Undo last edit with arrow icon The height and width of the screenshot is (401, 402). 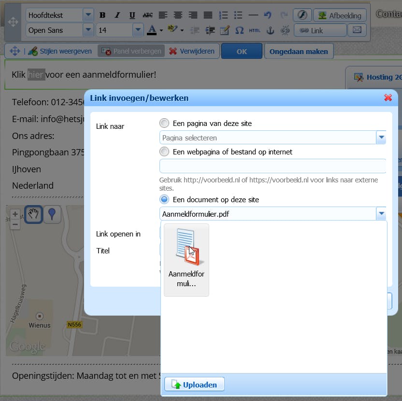point(268,15)
